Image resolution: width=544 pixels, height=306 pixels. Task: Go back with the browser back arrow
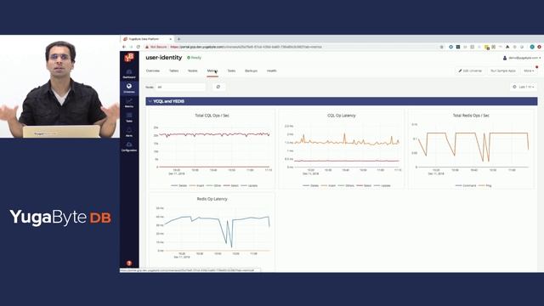click(124, 47)
